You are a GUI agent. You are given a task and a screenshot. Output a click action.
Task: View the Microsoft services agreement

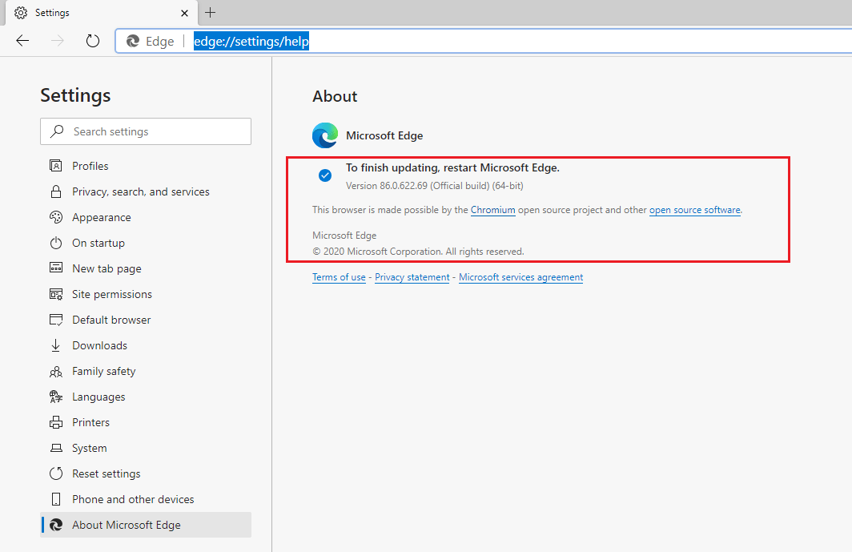(520, 277)
